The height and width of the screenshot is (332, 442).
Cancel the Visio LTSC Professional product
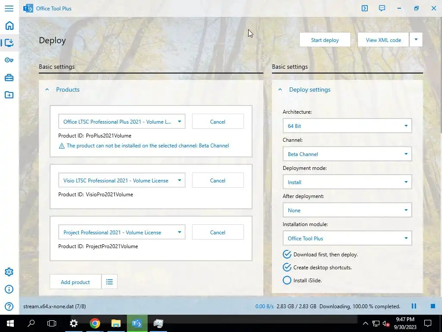point(218,180)
